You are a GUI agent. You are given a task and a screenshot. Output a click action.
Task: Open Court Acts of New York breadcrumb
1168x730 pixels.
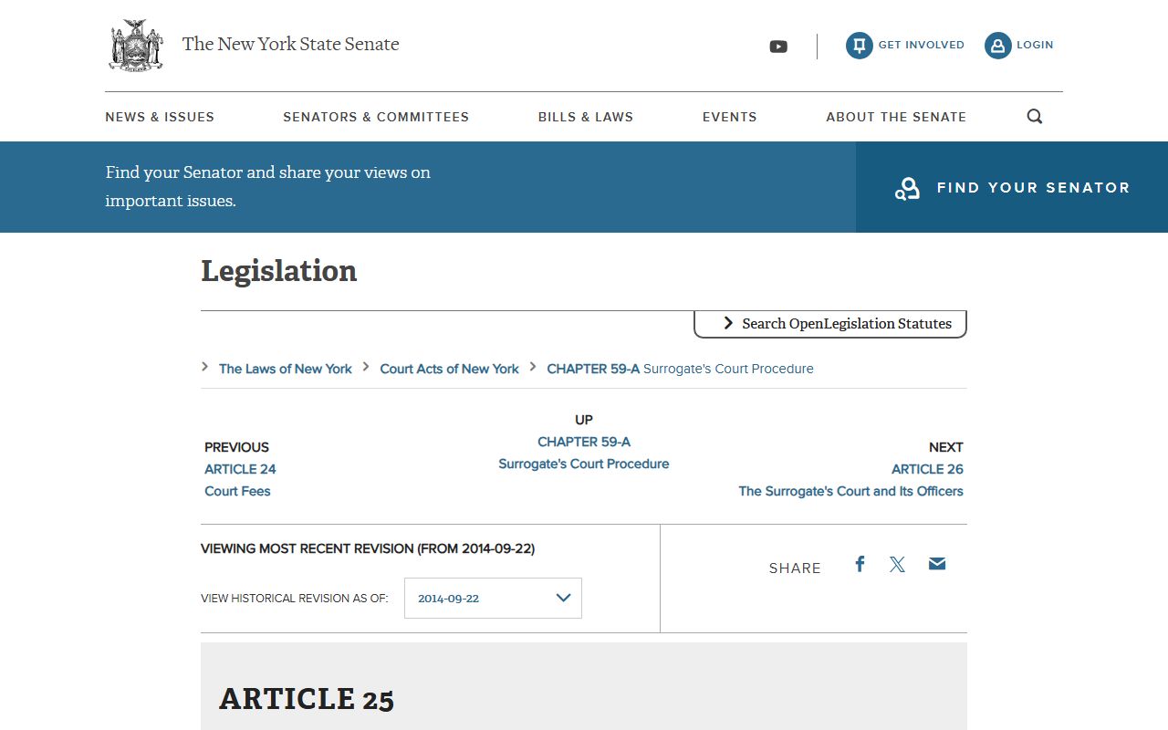click(x=450, y=369)
